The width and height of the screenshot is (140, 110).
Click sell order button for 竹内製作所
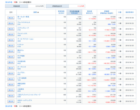(11, 62)
